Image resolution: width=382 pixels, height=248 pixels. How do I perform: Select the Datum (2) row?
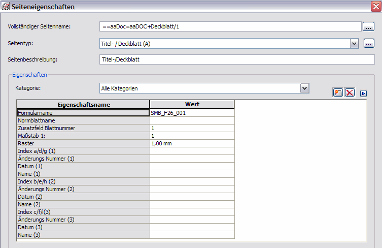point(83,197)
